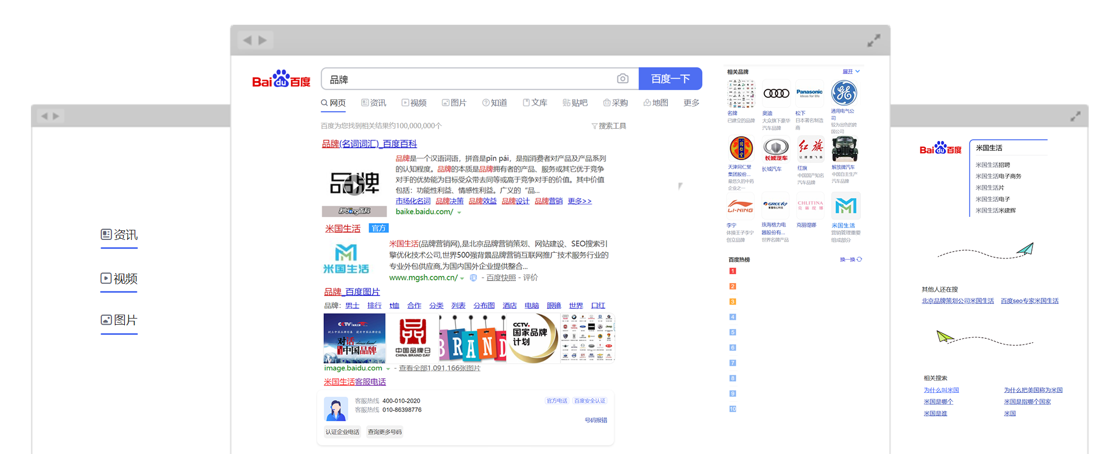Open 北京品牌策划公司米国生活 link in right window
This screenshot has width=1114, height=454.
pos(958,301)
